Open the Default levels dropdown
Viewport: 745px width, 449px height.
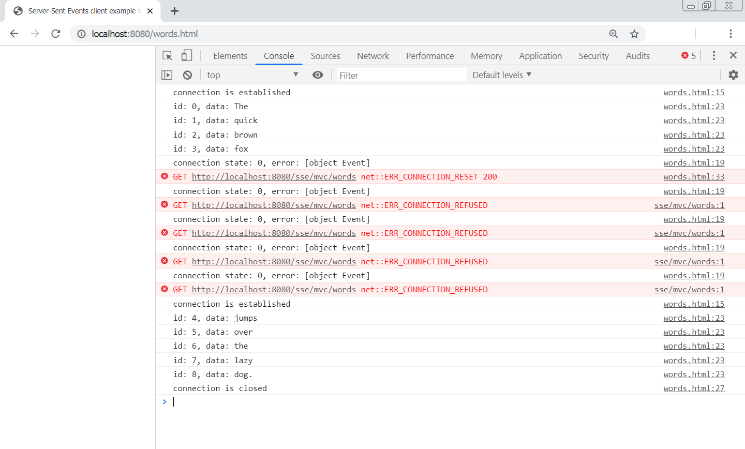[502, 75]
